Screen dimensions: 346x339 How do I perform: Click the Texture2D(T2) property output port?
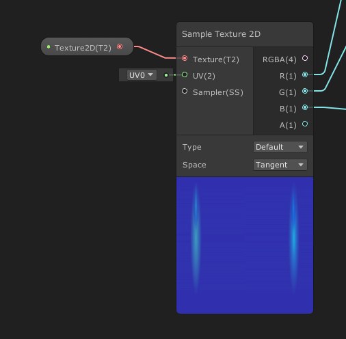click(x=120, y=46)
